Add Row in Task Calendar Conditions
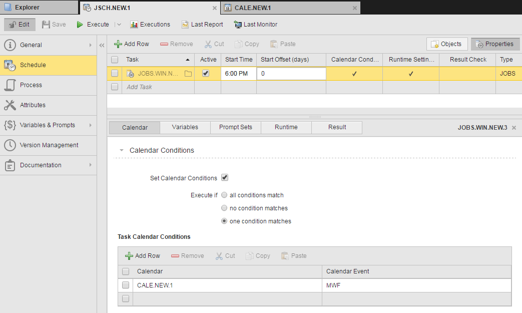 pyautogui.click(x=143, y=256)
